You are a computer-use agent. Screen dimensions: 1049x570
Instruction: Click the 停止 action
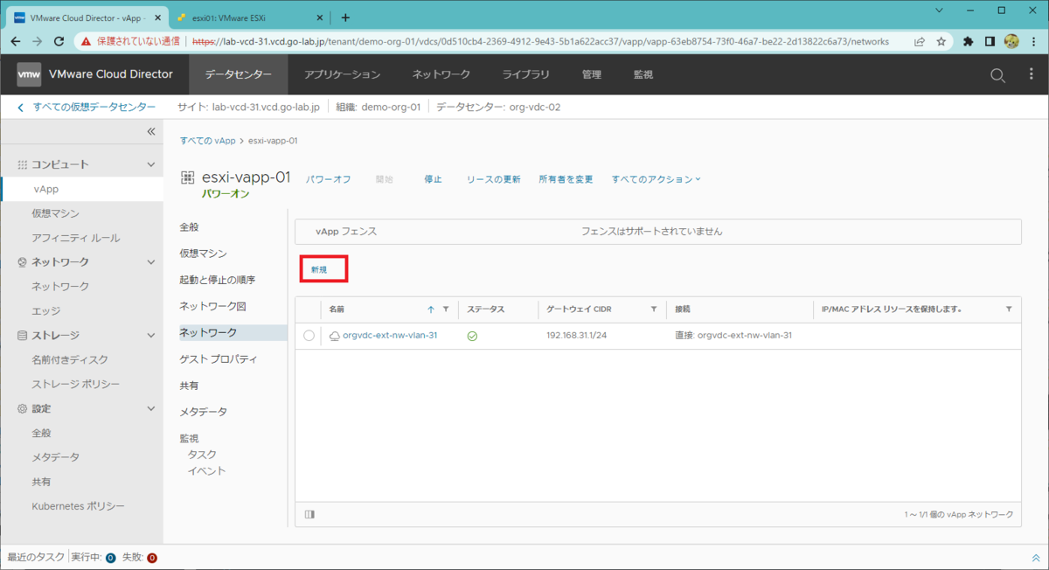point(433,179)
